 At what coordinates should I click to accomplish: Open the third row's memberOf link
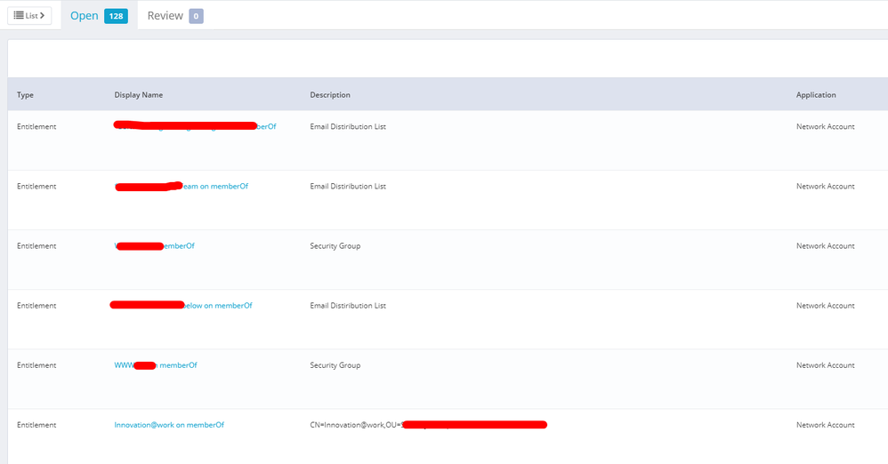178,246
